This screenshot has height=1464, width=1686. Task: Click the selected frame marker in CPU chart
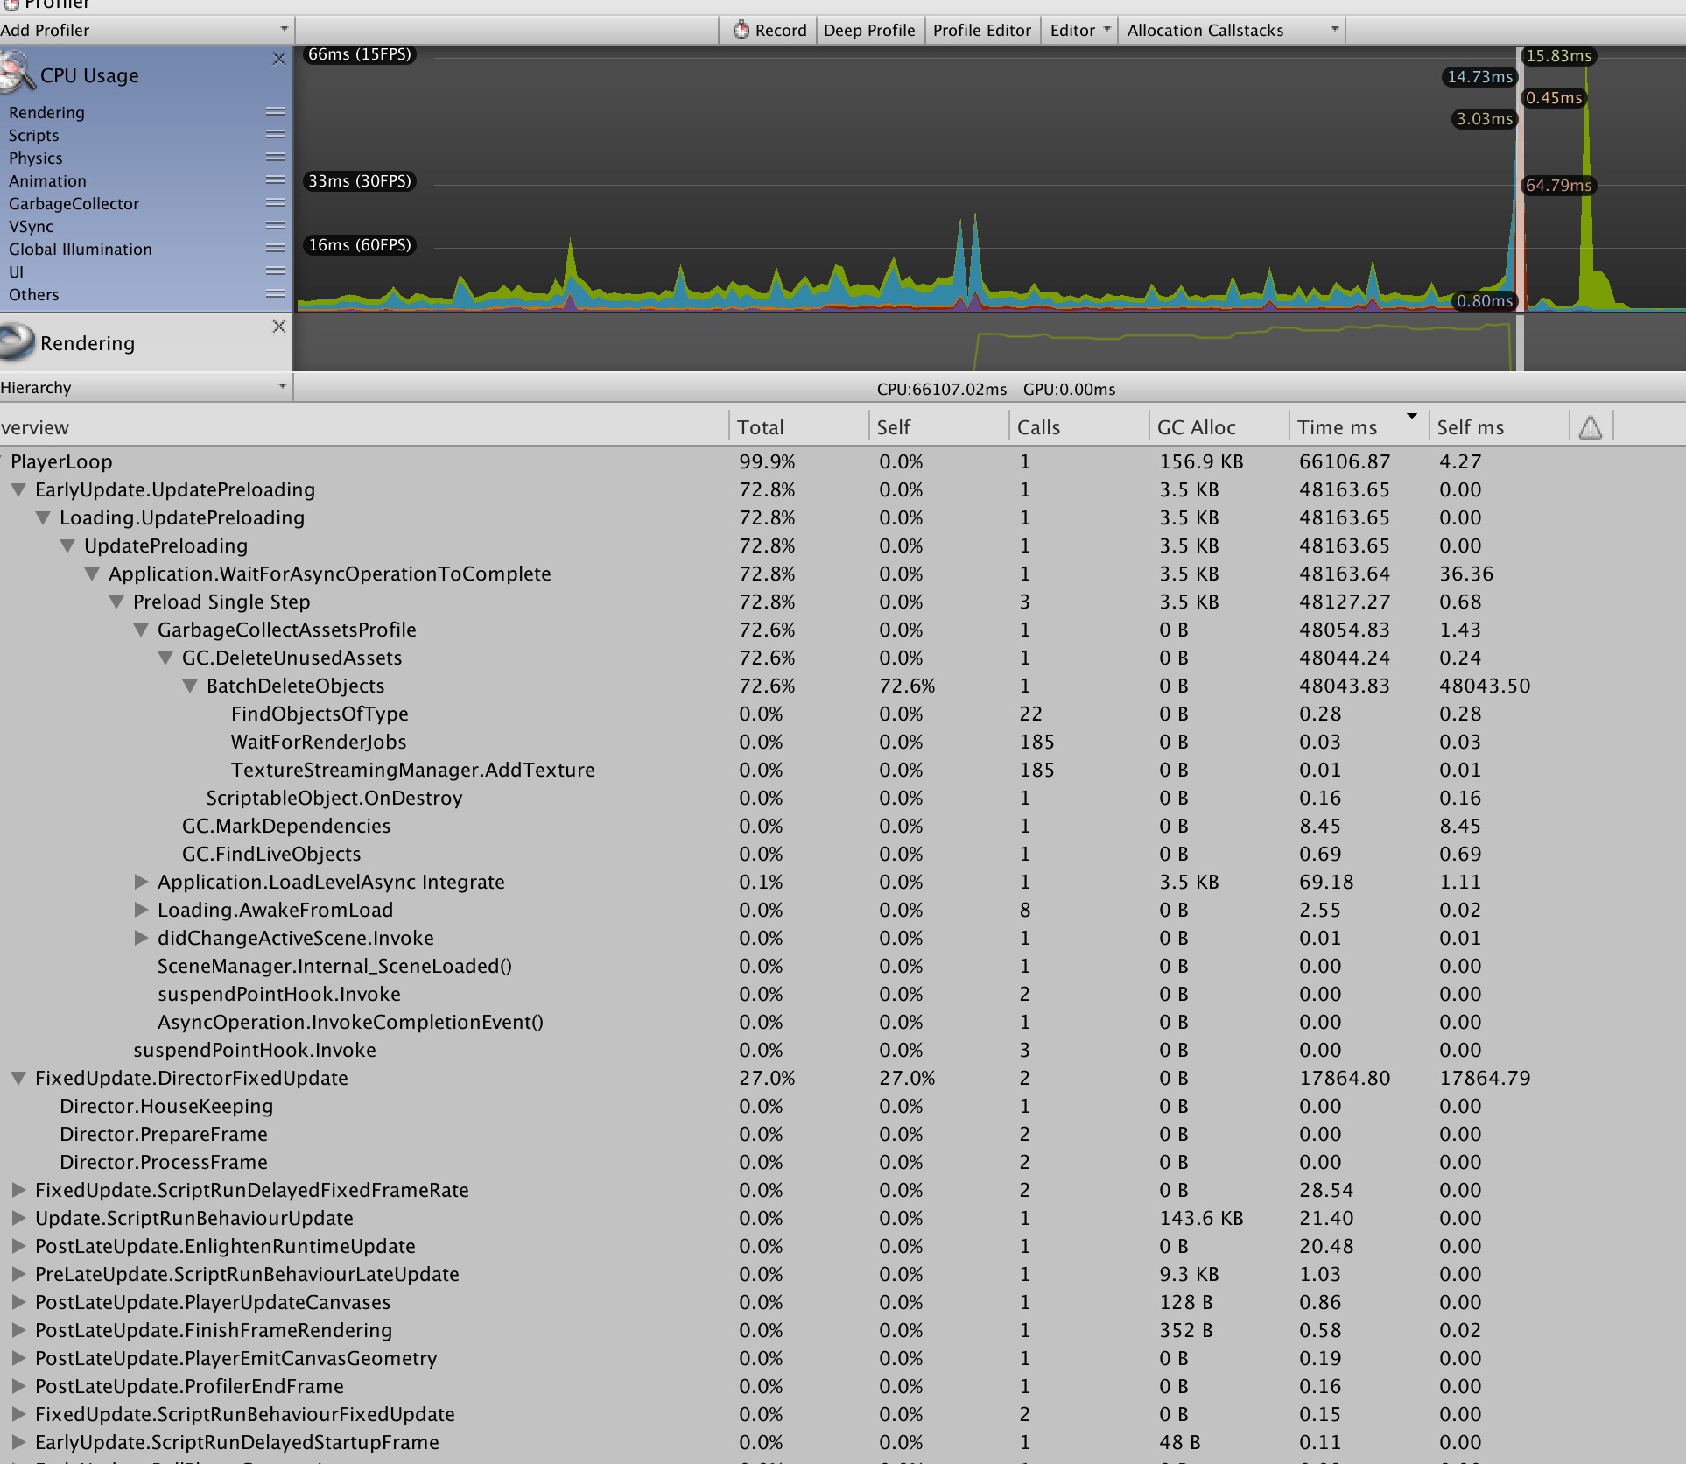point(1520,179)
